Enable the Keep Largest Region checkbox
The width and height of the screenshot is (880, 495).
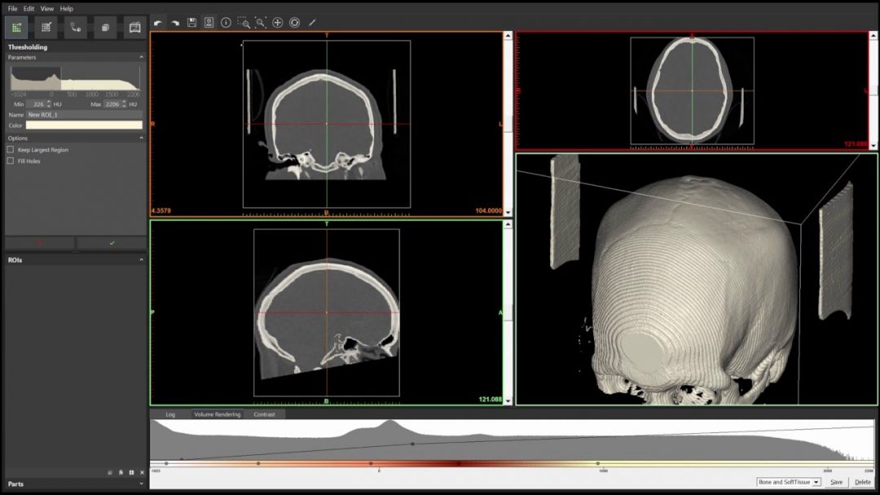[9, 150]
